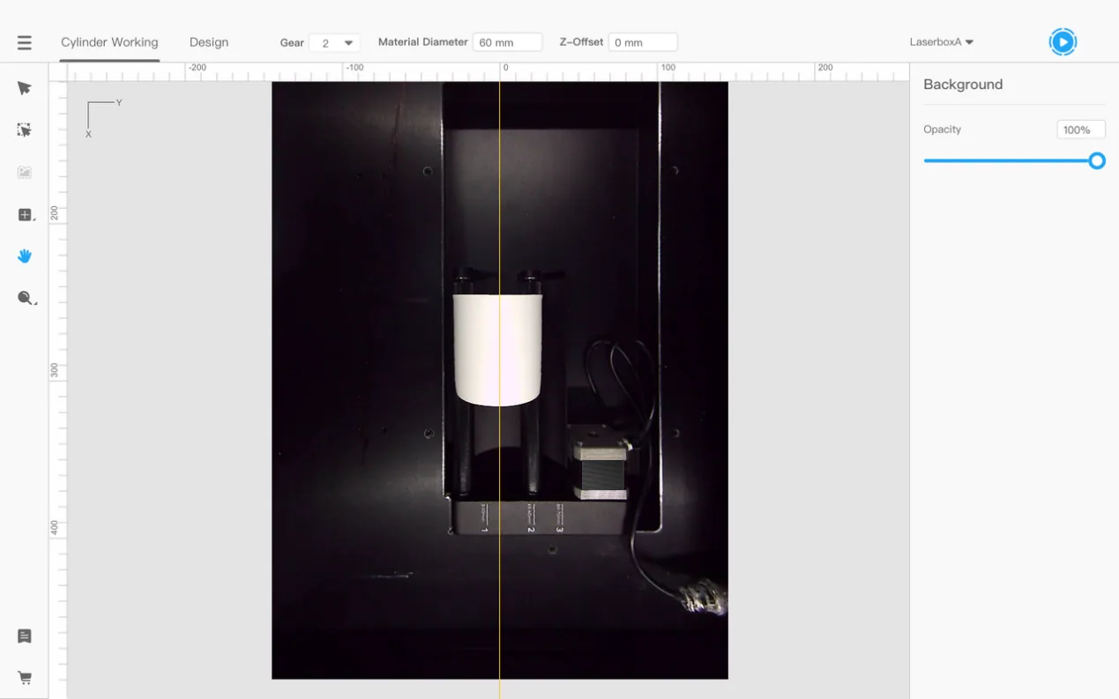
Task: Click the Opacity slider handle
Action: click(x=1097, y=160)
